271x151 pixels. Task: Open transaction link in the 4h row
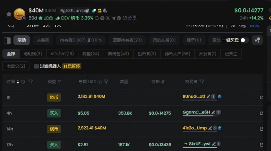[261, 113]
